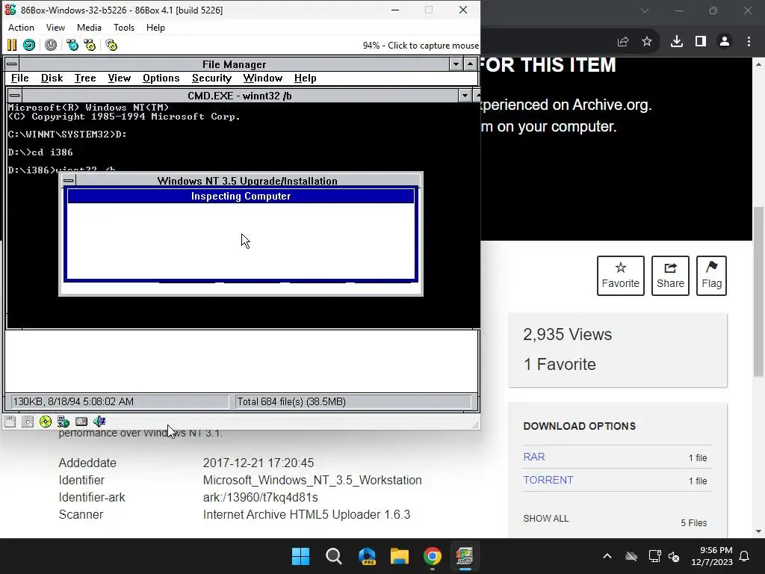765x574 pixels.
Task: Click the '130KB, 8/18/94 5:08:02 AM' status text
Action: [x=73, y=401]
